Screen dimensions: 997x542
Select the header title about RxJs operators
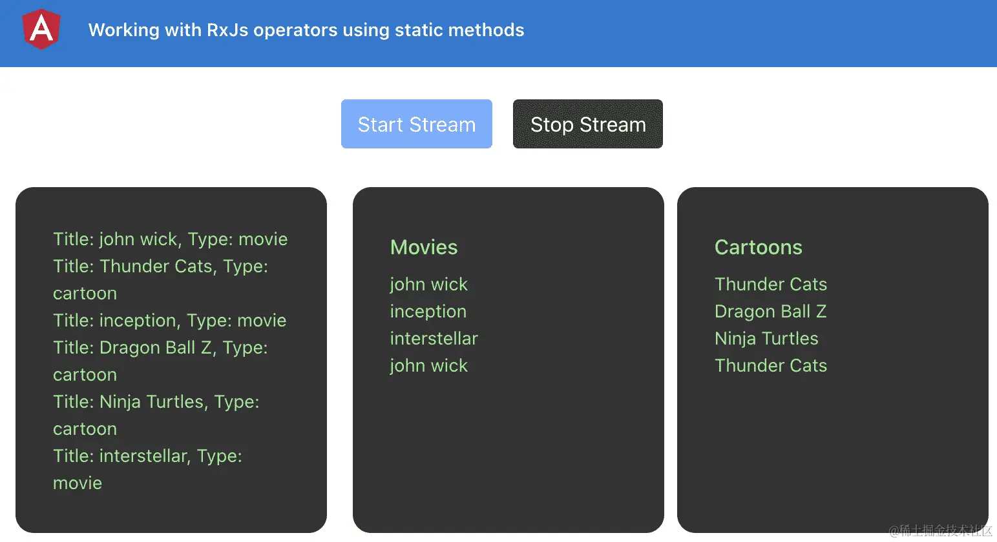pyautogui.click(x=306, y=30)
